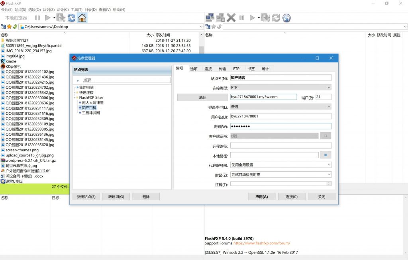The height and width of the screenshot is (260, 408).
Task: Open the 会话(E) menu
Action: coord(7,10)
